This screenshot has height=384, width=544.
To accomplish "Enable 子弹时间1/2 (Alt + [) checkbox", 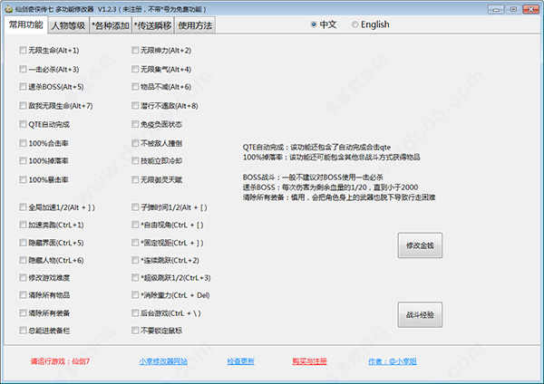I will pos(135,207).
